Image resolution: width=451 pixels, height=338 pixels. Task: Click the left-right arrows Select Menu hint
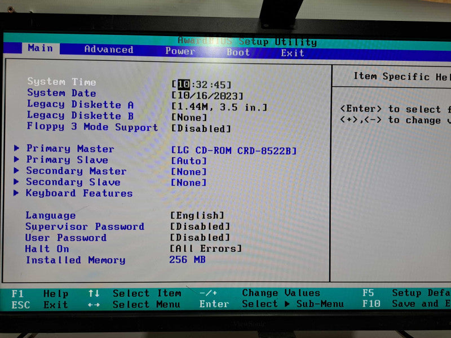point(134,304)
